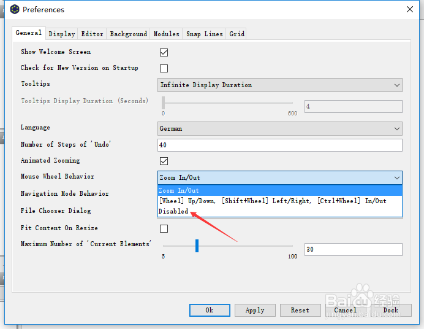Click the Maximum Current Elements value field

pyautogui.click(x=354, y=249)
